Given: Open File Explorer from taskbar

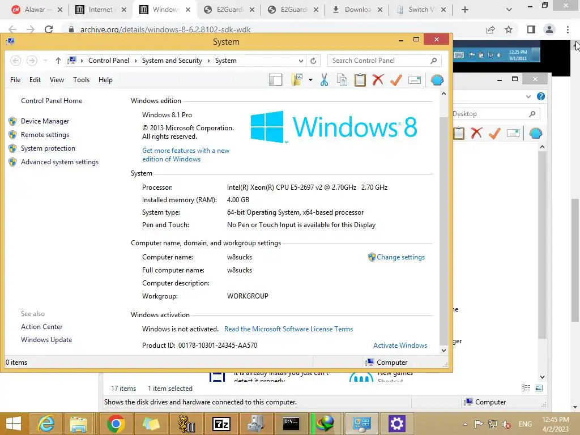Looking at the screenshot, I should (x=78, y=424).
